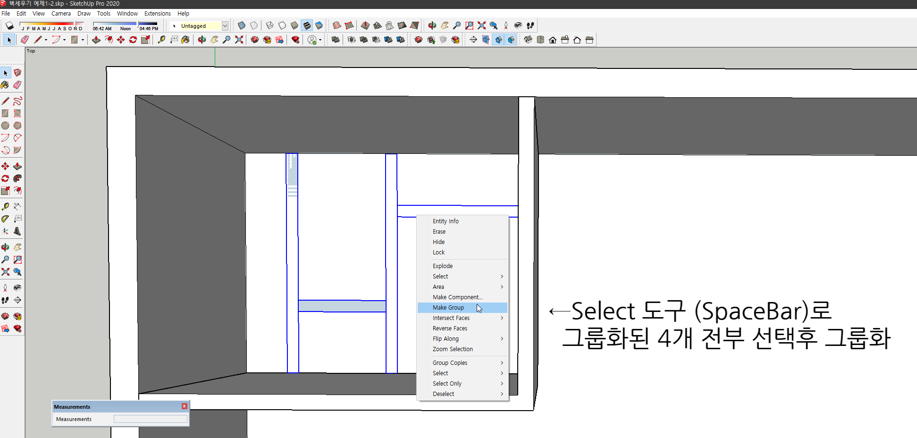The width and height of the screenshot is (917, 438).
Task: Enable Hidden Line face style
Action: [282, 25]
